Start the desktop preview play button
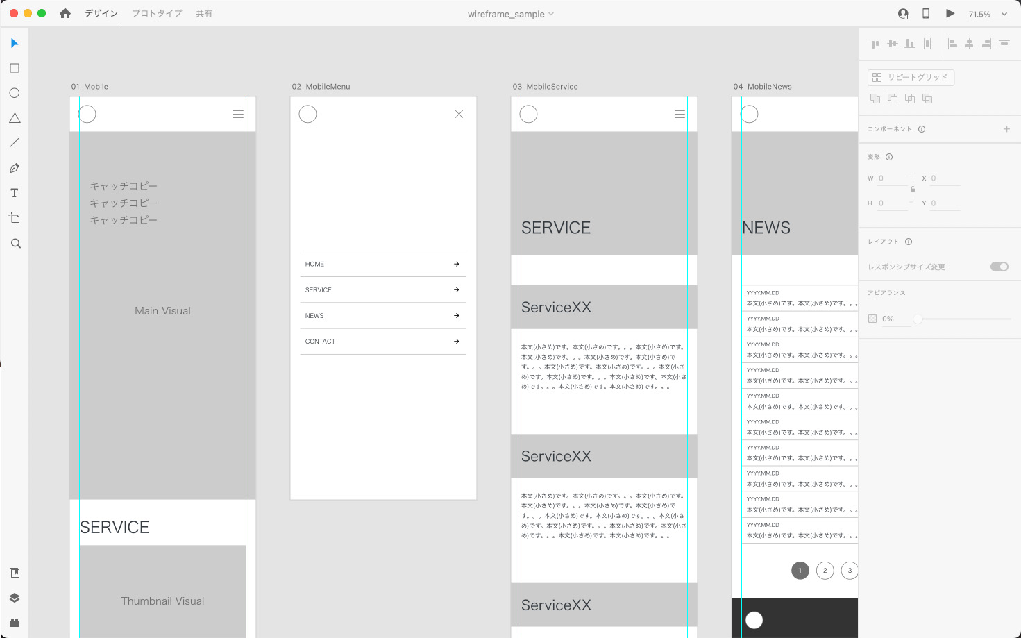Viewport: 1021px width, 638px height. tap(950, 13)
